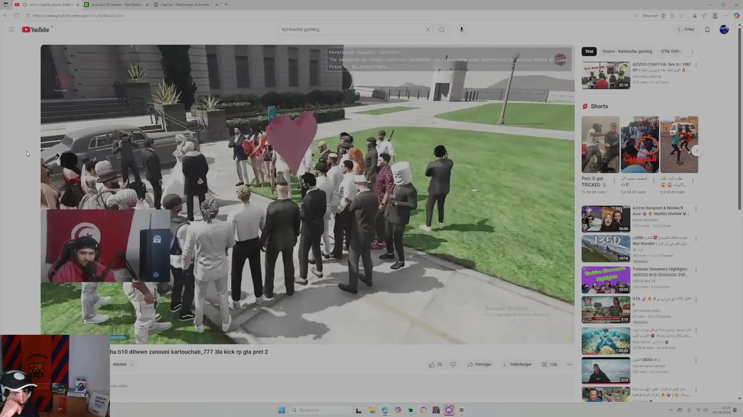The image size is (743, 417).
Task: Open Azizos Basyouni & Mooka video
Action: (x=606, y=219)
